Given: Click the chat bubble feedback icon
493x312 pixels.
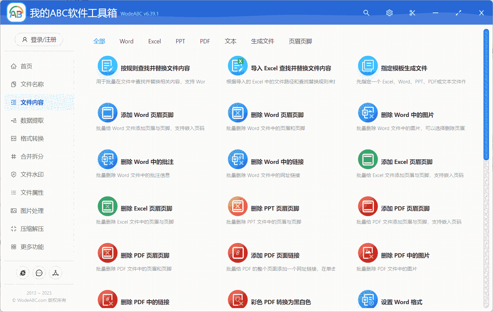Looking at the screenshot, I should pos(39,273).
